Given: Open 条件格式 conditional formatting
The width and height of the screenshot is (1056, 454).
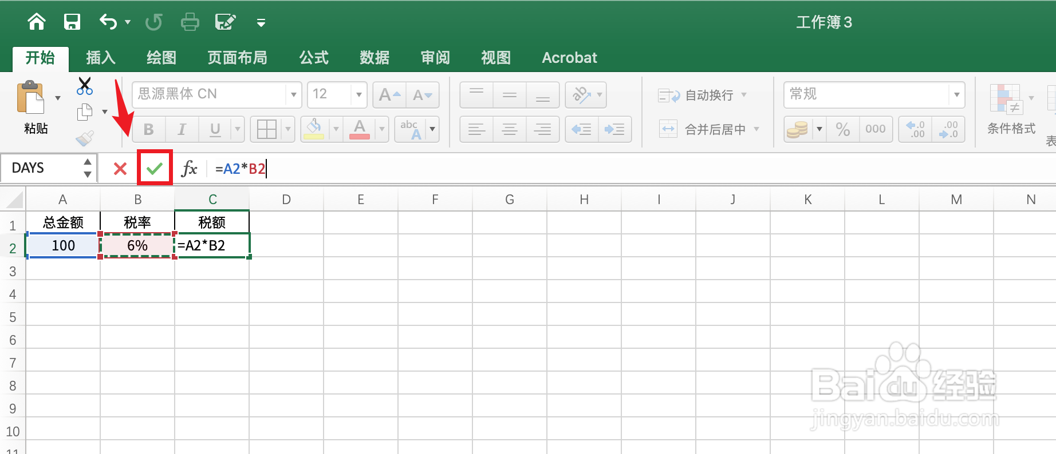Looking at the screenshot, I should [x=1011, y=110].
